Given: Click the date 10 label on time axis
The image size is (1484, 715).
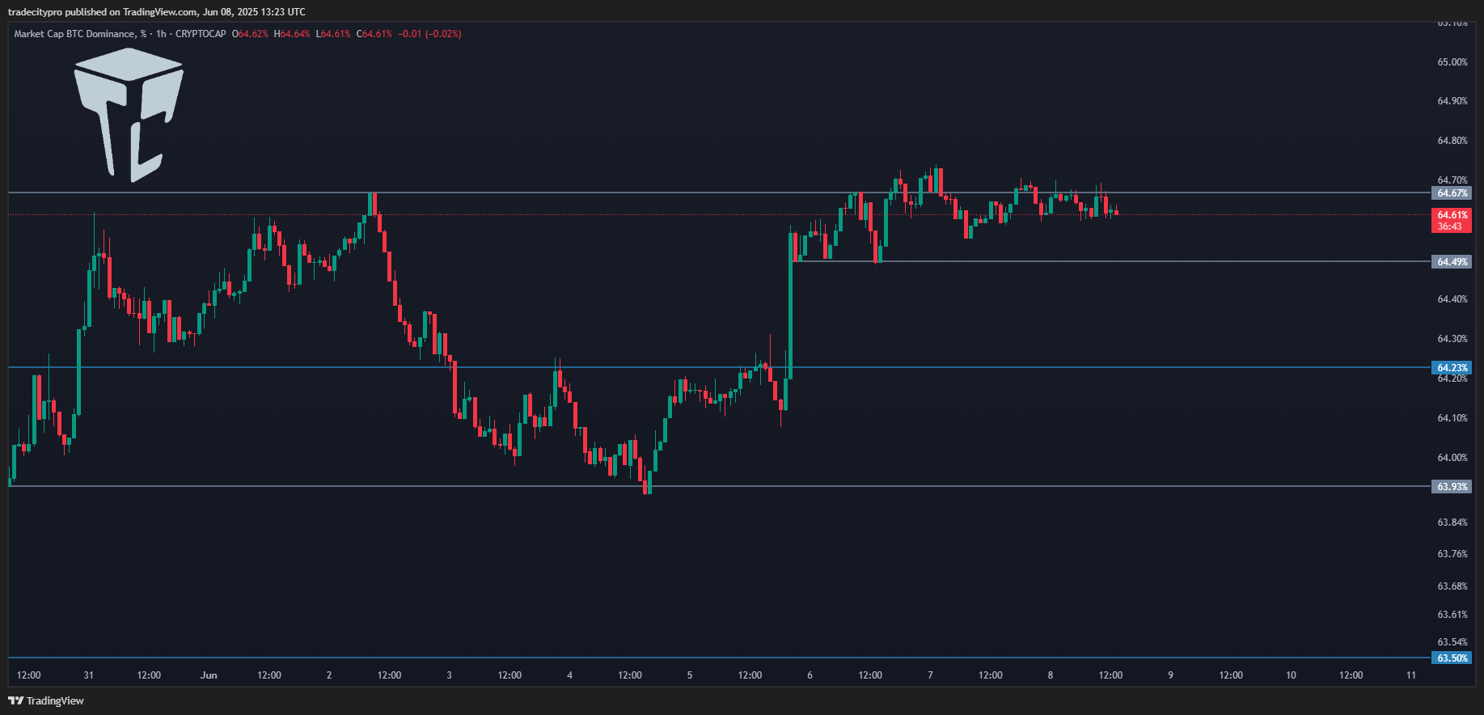Looking at the screenshot, I should pos(1291,675).
